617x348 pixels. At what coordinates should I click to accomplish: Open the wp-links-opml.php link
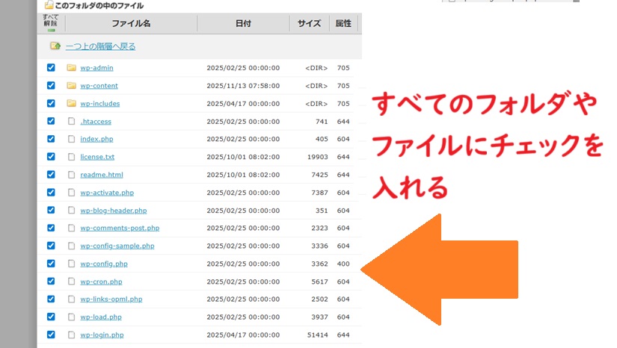[111, 299]
